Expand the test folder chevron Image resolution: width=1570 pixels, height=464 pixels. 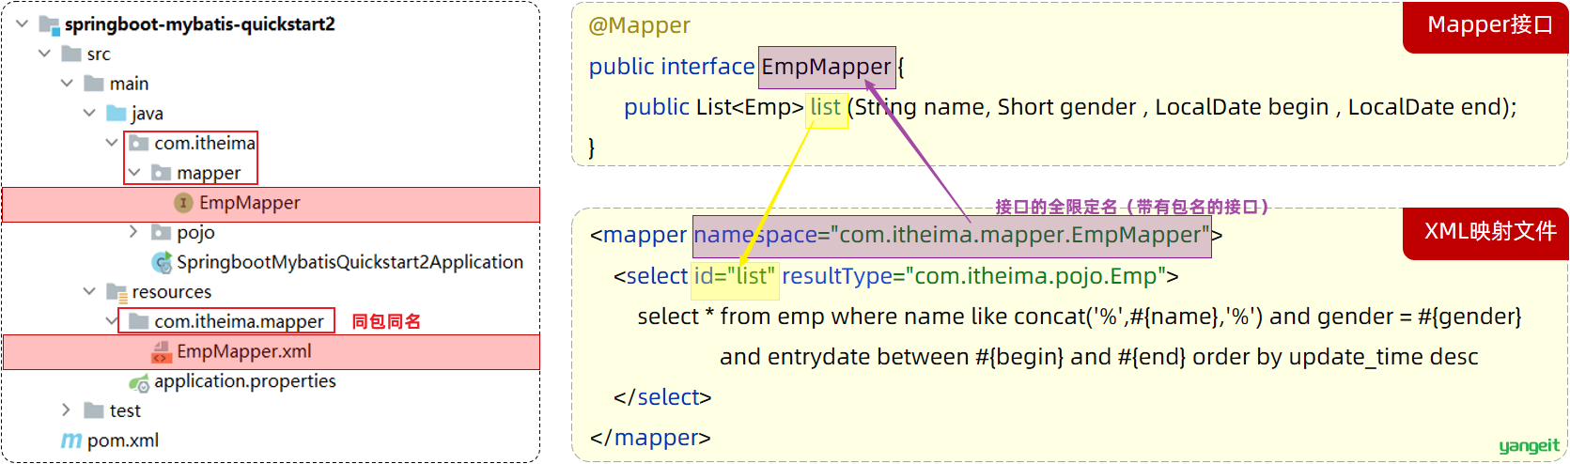click(66, 410)
